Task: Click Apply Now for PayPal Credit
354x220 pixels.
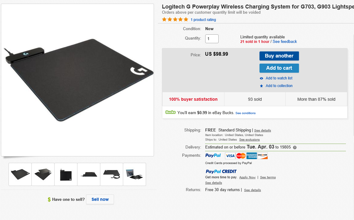Action: coord(247,177)
